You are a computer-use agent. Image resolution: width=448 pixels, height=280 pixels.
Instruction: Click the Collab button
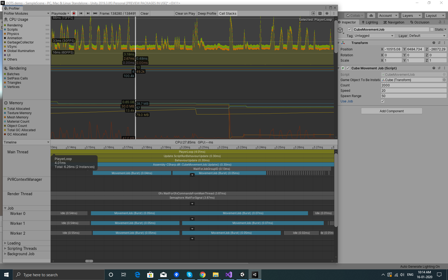pos(355,15)
